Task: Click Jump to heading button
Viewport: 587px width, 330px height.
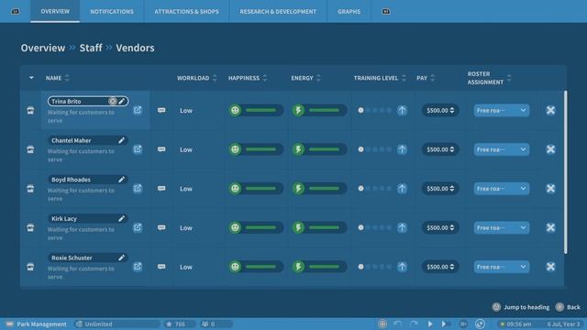Action: coord(521,307)
